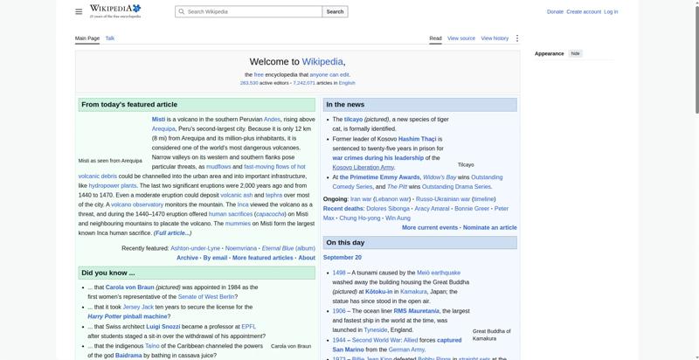Open the Russo-Ukrainian war link
This screenshot has width=699, height=360.
pos(443,199)
